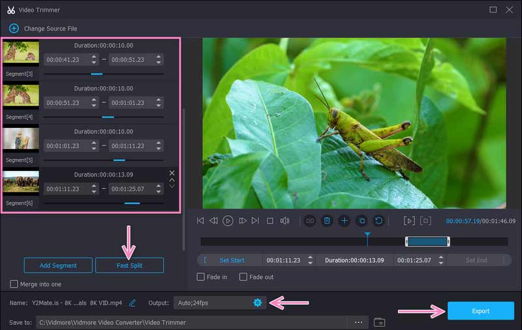Stop video playback with the square icon
This screenshot has height=330, width=522.
(x=270, y=221)
